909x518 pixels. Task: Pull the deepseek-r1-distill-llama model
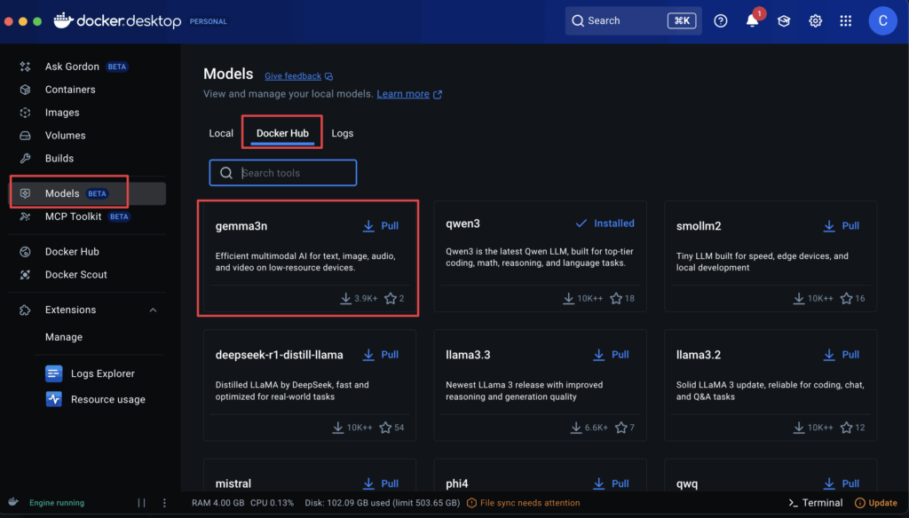[381, 355]
